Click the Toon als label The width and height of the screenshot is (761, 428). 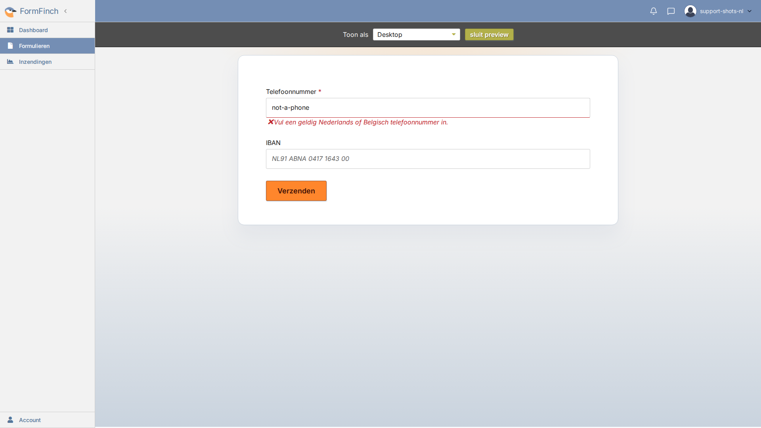coord(356,35)
